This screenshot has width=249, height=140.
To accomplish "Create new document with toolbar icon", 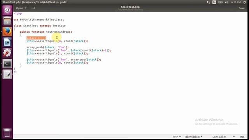I will point(33,8).
